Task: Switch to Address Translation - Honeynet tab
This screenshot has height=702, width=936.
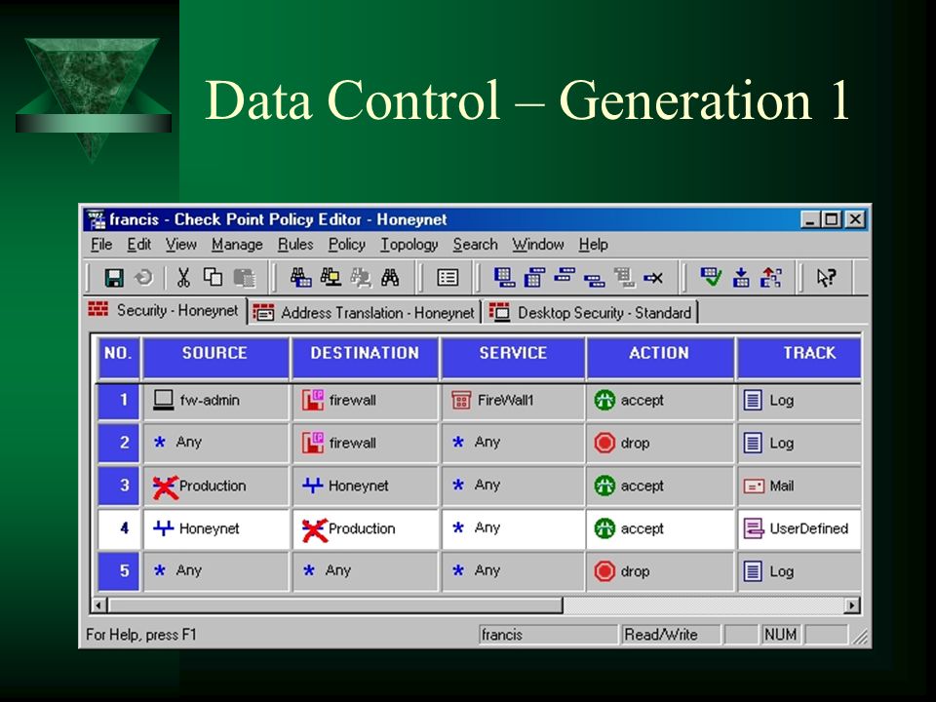Action: click(364, 312)
